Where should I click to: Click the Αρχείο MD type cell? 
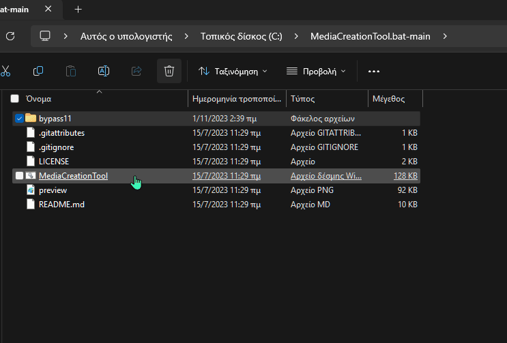(310, 205)
